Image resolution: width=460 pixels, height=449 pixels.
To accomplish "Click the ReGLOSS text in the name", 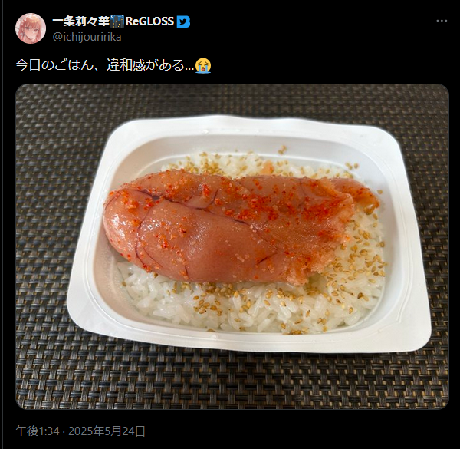I will 149,21.
